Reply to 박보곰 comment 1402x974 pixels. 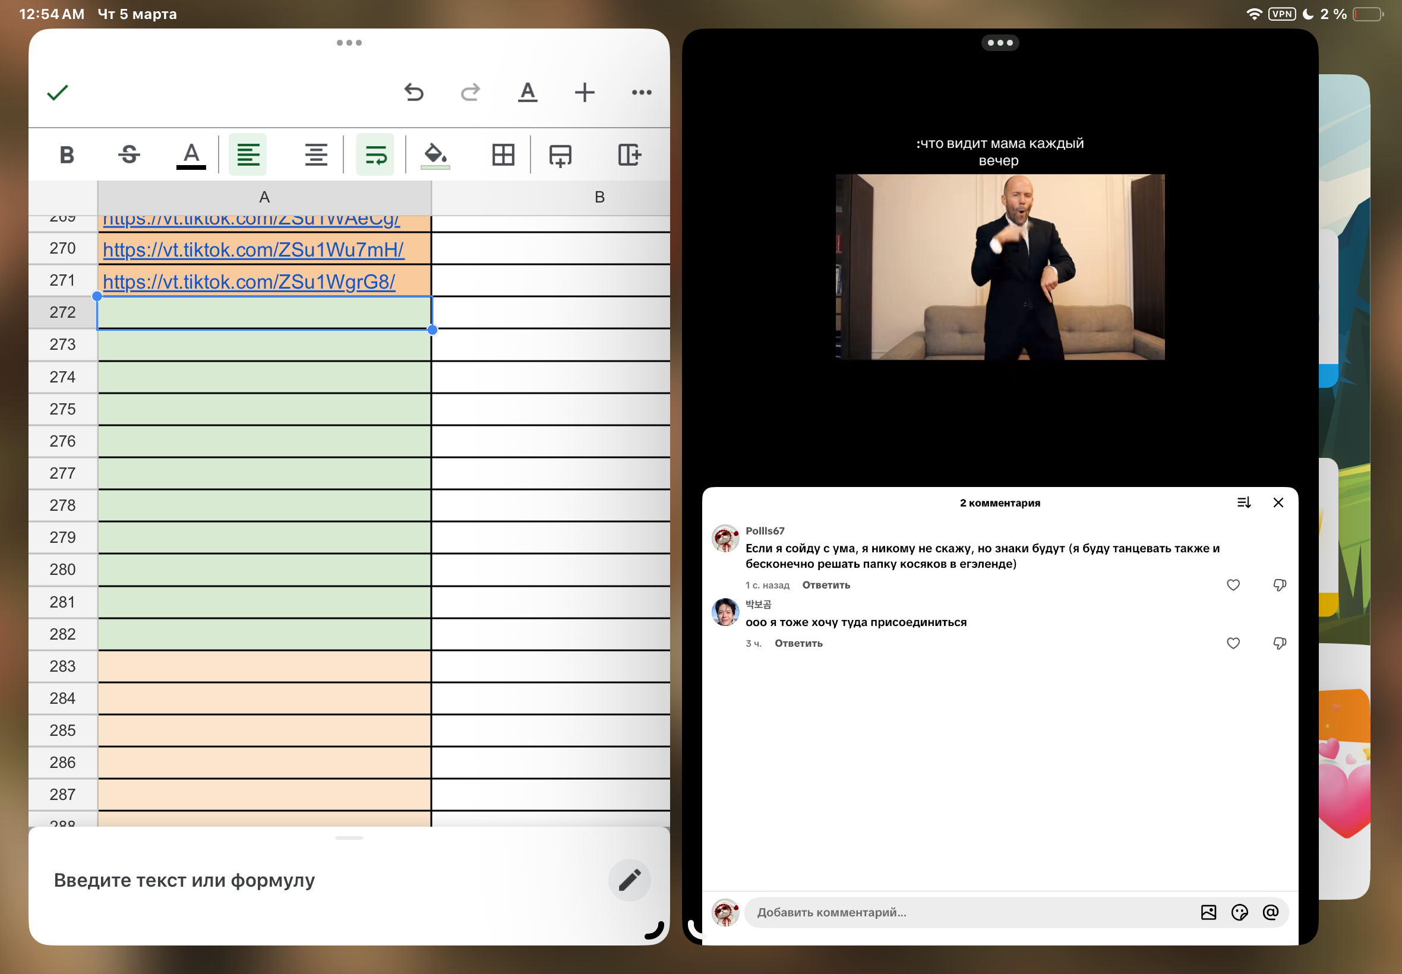click(x=798, y=643)
